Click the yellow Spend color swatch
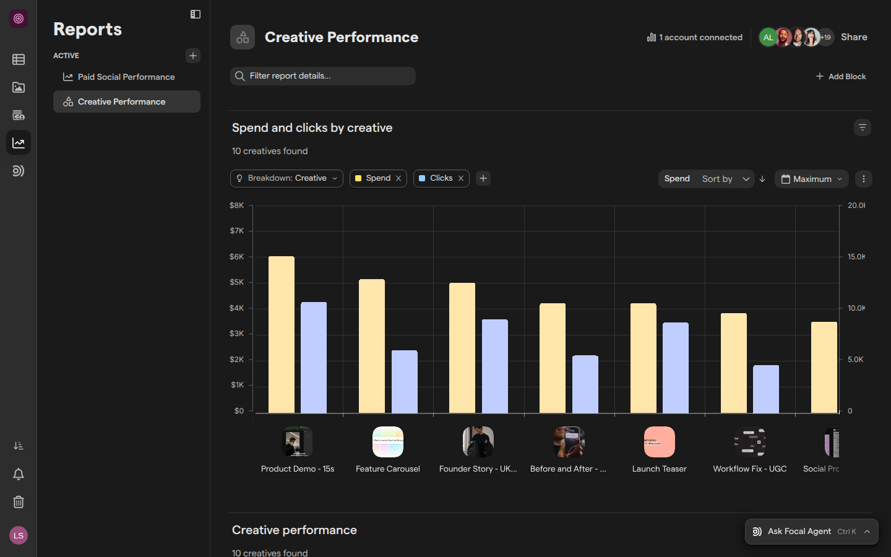This screenshot has height=557, width=891. click(358, 178)
